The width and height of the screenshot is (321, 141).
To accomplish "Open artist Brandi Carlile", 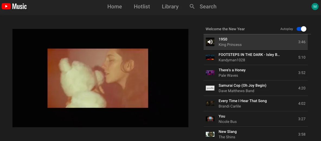I will click(x=230, y=106).
